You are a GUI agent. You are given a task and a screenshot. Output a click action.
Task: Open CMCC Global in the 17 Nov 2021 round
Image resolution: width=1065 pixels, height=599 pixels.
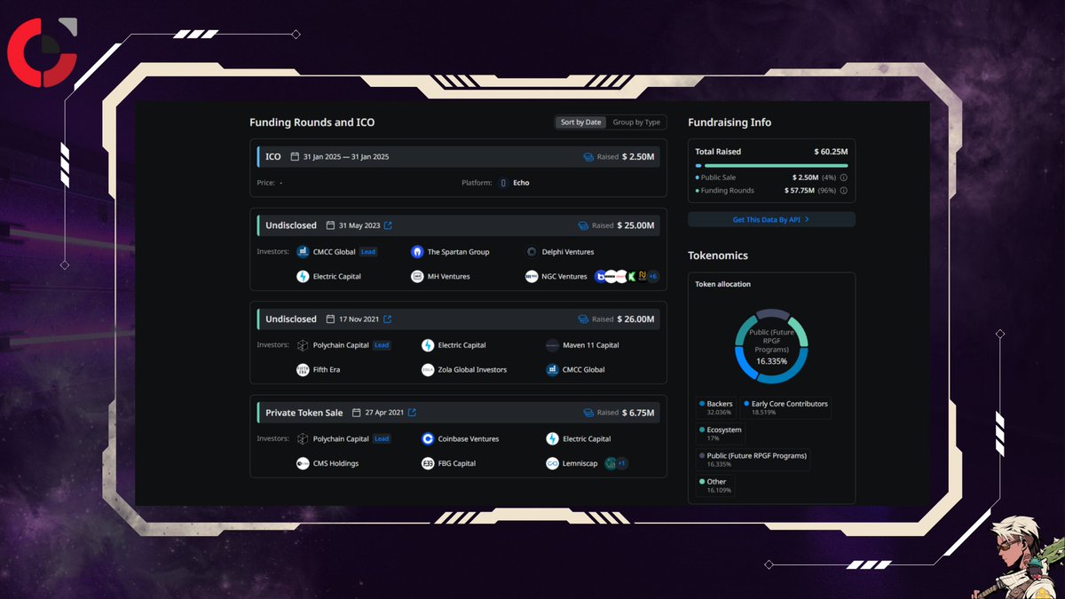(583, 369)
